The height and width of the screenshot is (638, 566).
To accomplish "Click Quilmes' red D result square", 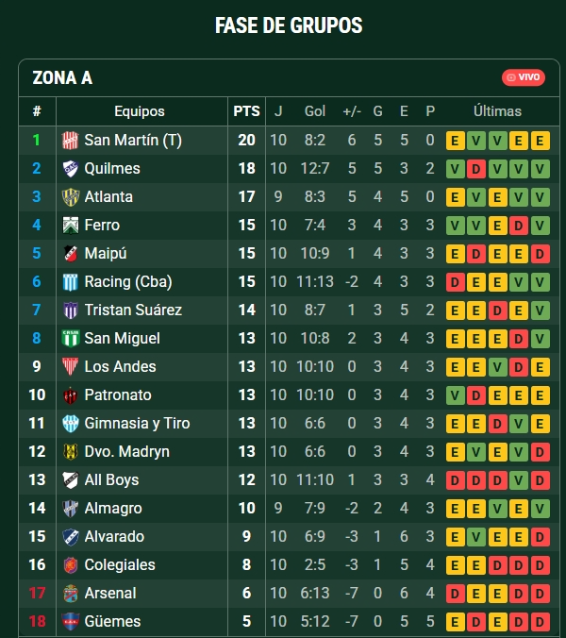I will (476, 169).
